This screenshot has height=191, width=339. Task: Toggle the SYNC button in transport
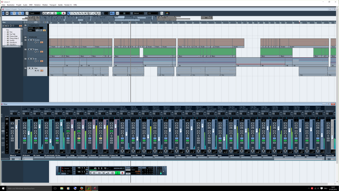(128, 173)
